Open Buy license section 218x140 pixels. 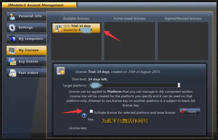click(x=26, y=61)
